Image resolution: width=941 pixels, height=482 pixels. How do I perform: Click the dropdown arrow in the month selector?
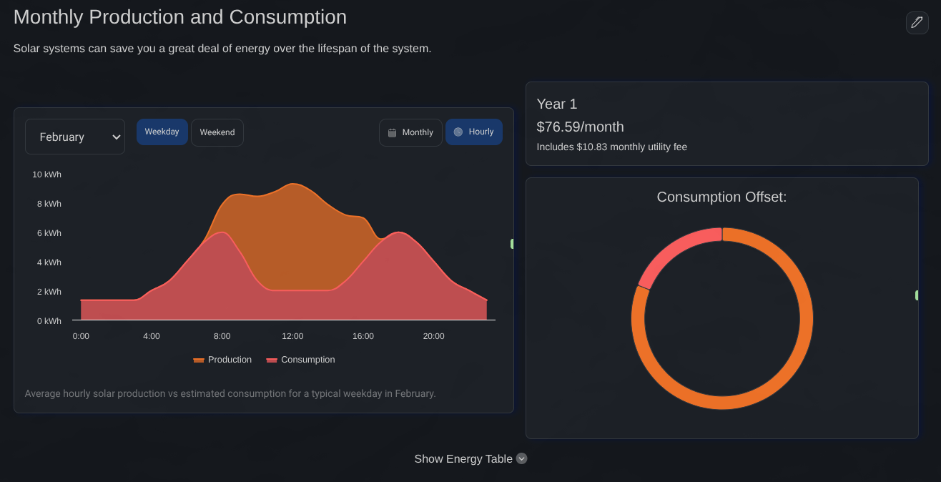116,137
